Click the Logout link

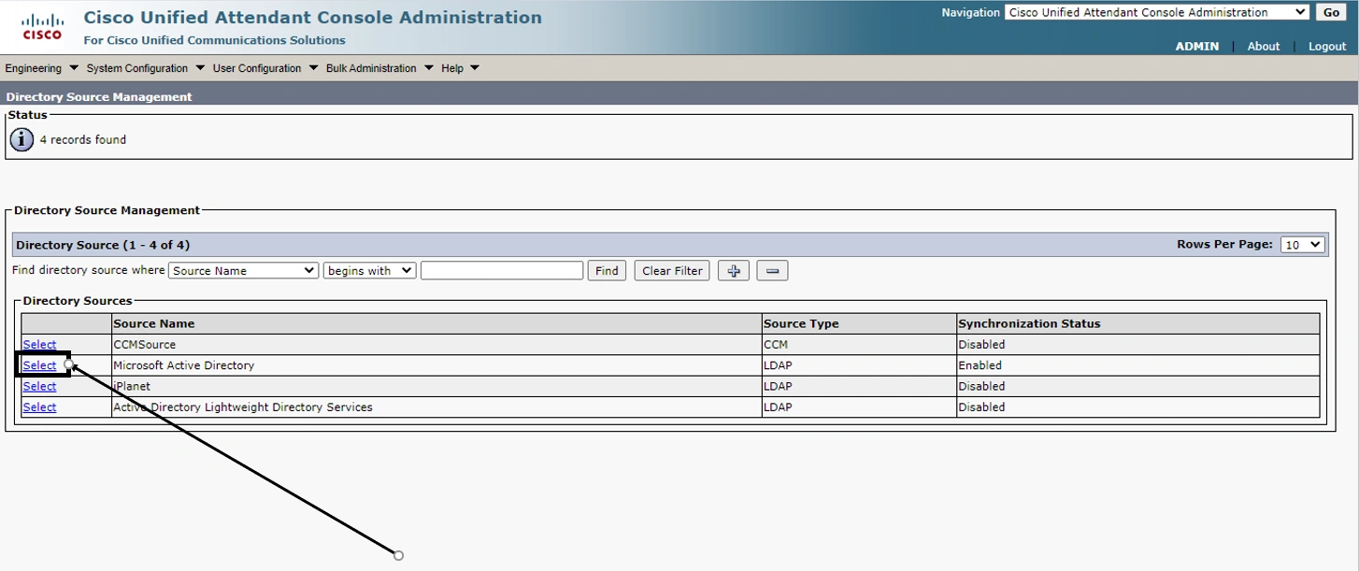coord(1327,46)
